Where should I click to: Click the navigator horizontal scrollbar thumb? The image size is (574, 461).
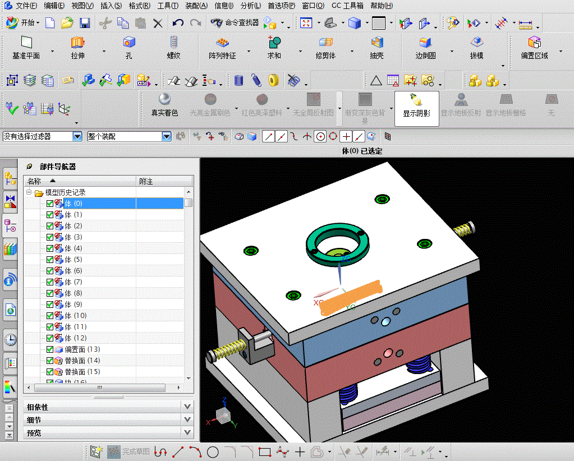pos(99,388)
